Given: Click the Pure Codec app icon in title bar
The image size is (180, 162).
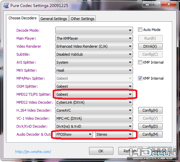Looking at the screenshot, I should coord(6,6).
